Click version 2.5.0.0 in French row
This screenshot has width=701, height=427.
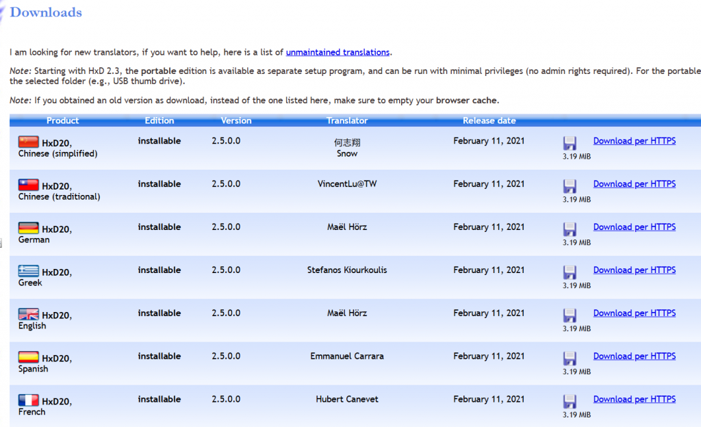point(226,399)
